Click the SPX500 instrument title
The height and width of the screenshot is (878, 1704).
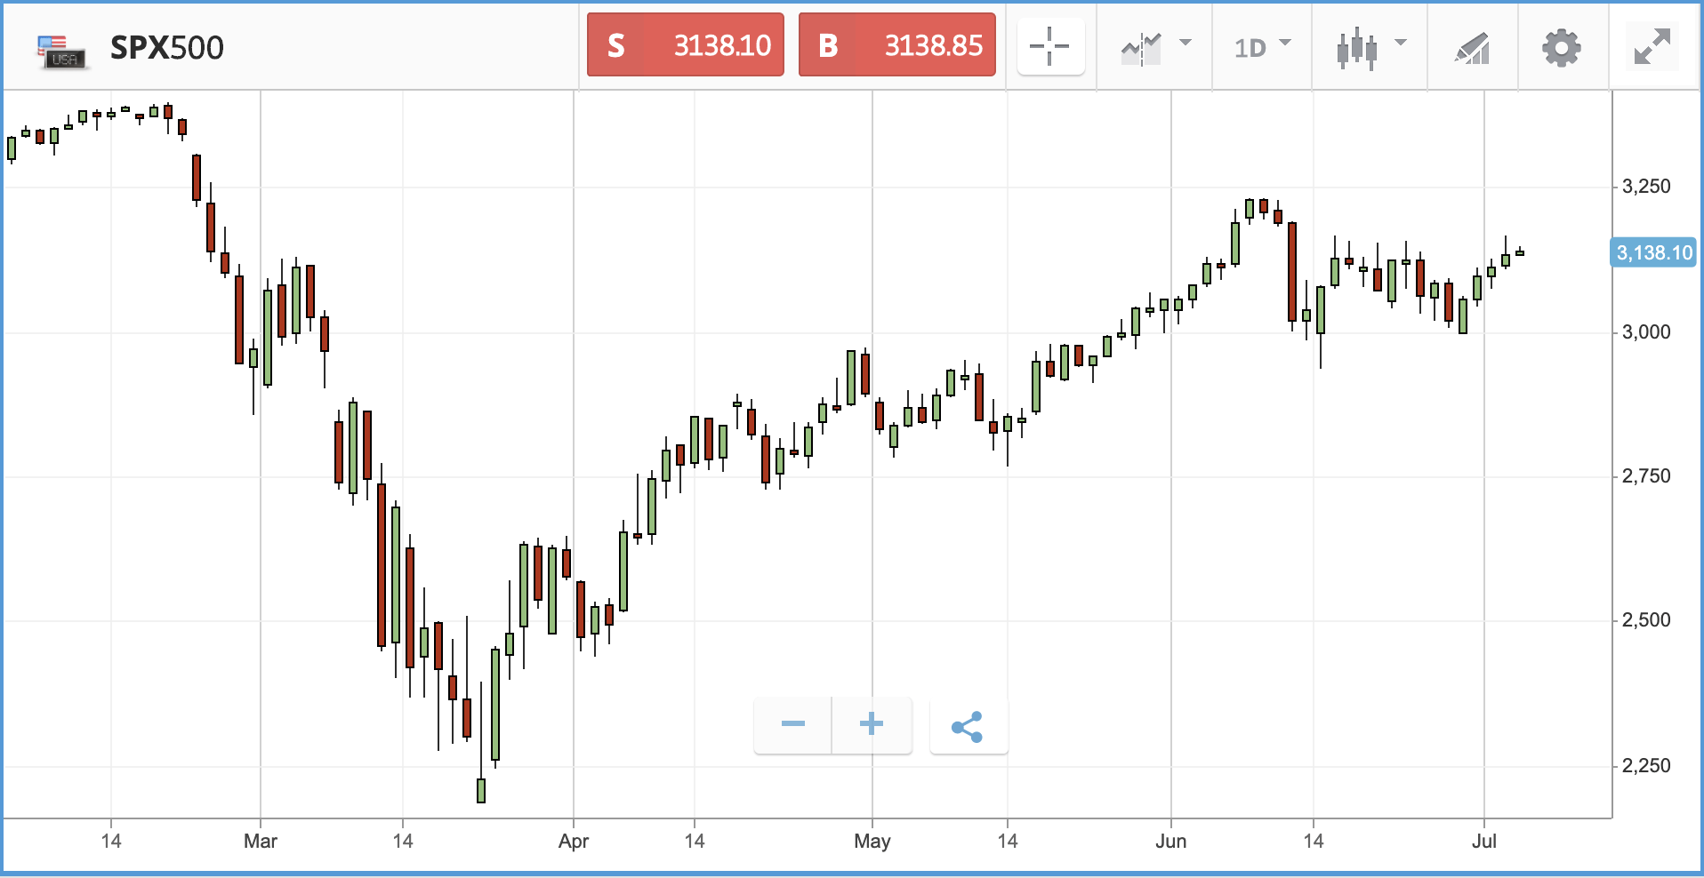tap(167, 48)
